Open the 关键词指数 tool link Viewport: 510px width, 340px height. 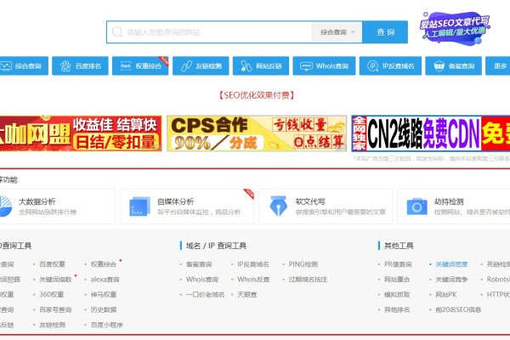point(55,280)
